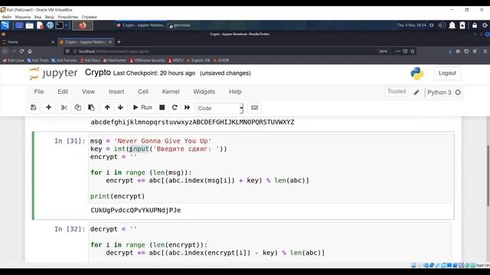Open the View menu in Jupyter
The image size is (490, 275).
point(88,92)
